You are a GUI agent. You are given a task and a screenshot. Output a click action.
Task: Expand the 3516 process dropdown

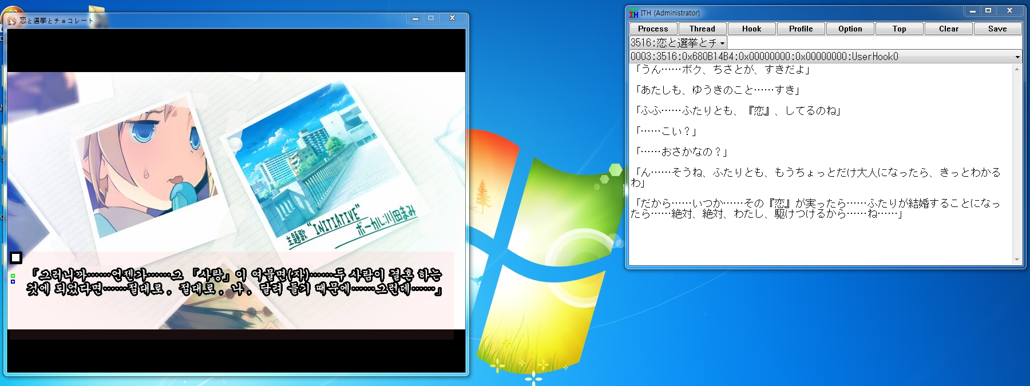point(722,43)
